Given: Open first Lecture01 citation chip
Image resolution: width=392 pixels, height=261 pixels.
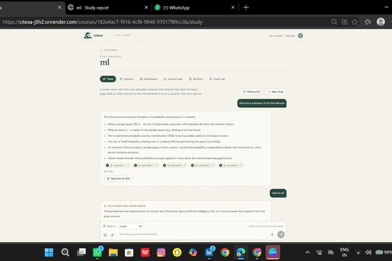Looking at the screenshot, I should tap(117, 165).
